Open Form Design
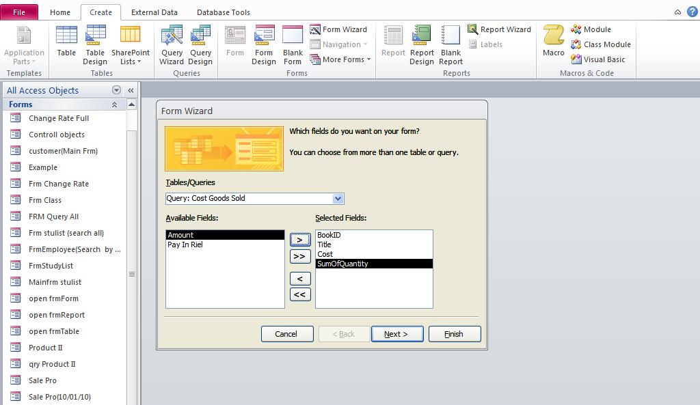This screenshot has height=405, width=700. pos(263,46)
